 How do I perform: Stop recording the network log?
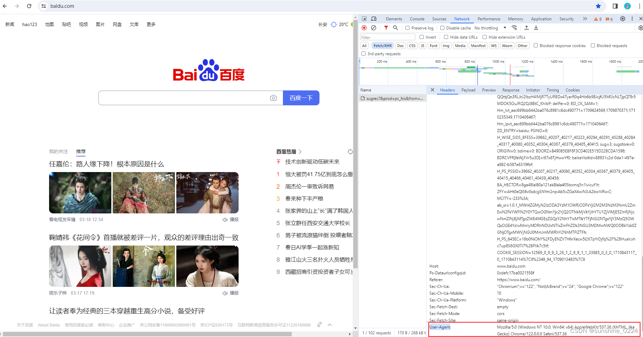point(364,28)
